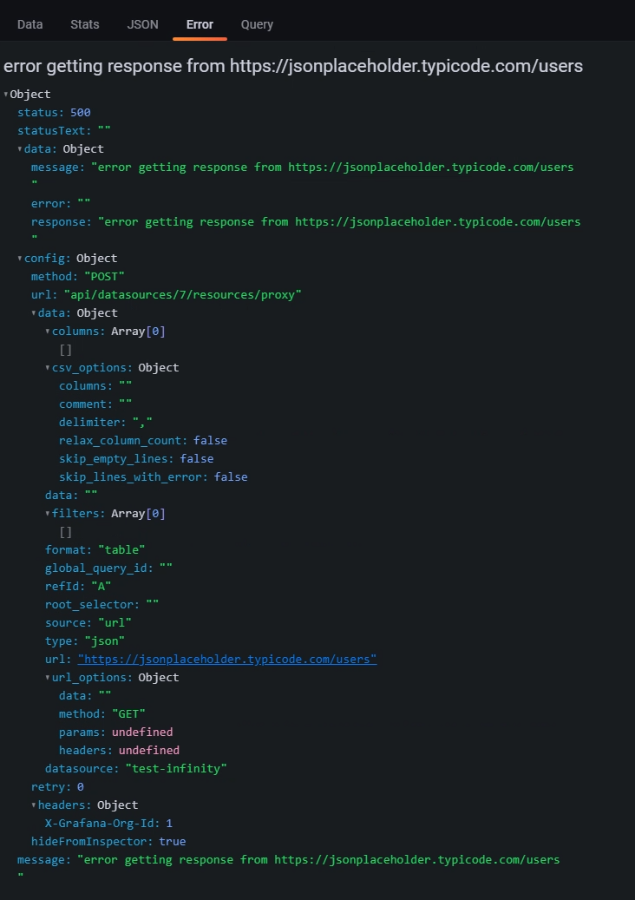Click the retry: 0 row
This screenshot has height=900, width=635.
(x=57, y=787)
